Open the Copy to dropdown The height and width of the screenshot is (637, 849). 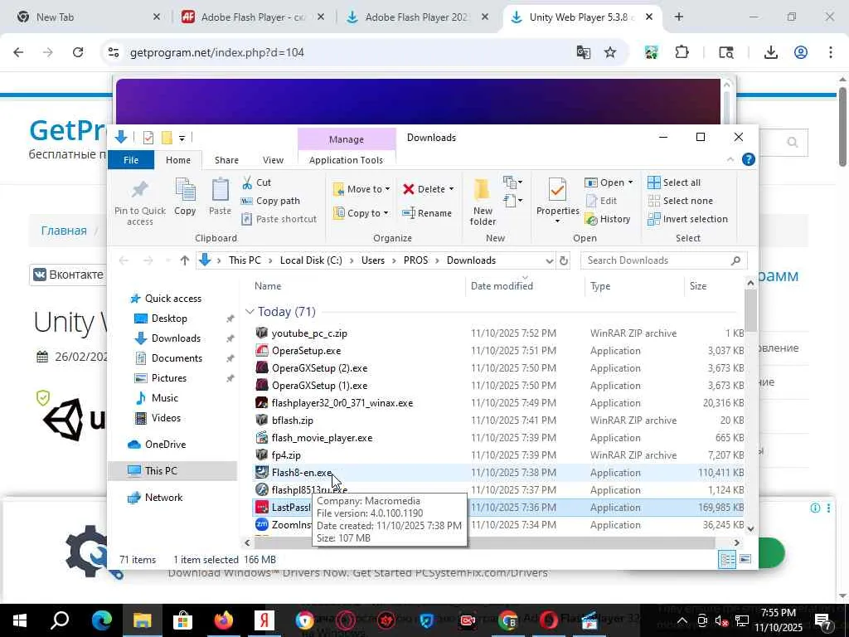tap(361, 213)
